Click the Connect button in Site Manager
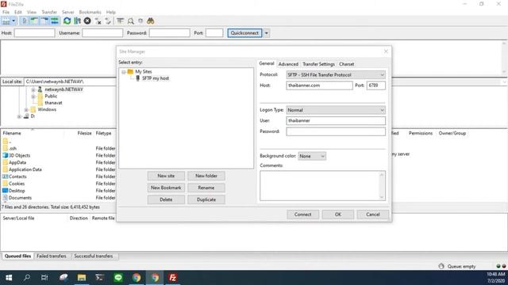Screen dimensions: 508x285 302,215
